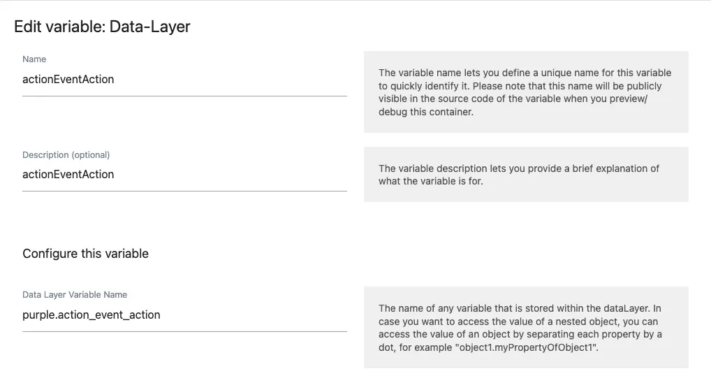Click the 'Edit variable: Data-Layer' heading
This screenshot has height=376, width=711.
point(102,27)
